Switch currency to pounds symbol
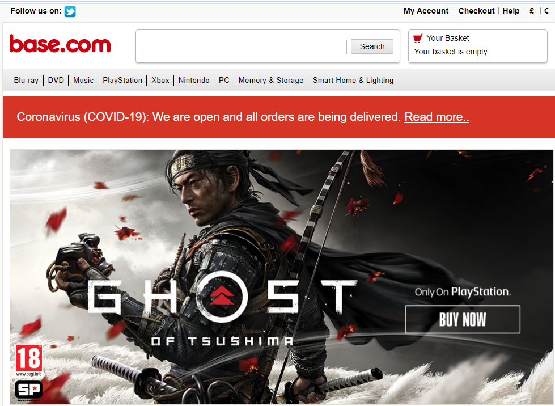The height and width of the screenshot is (406, 555). pos(532,11)
